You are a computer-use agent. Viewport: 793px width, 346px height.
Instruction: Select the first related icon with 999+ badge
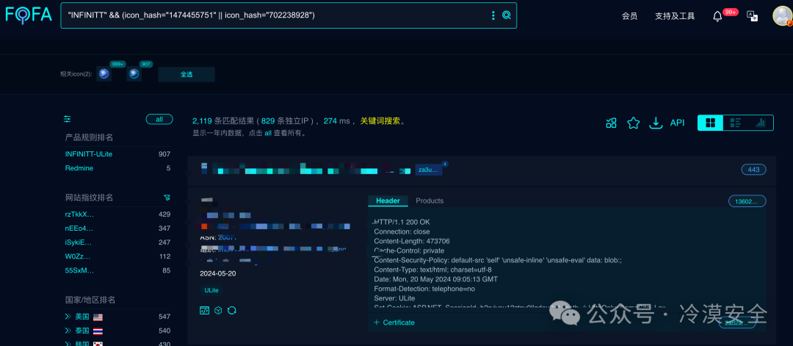[x=104, y=74]
